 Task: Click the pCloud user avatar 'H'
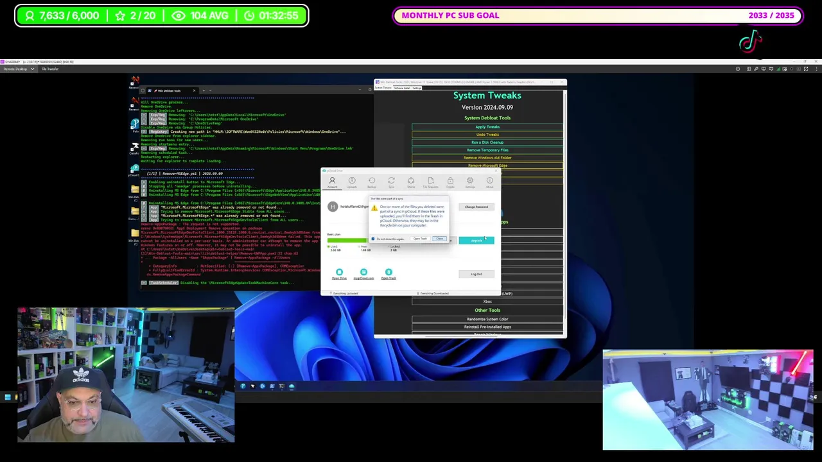(333, 207)
